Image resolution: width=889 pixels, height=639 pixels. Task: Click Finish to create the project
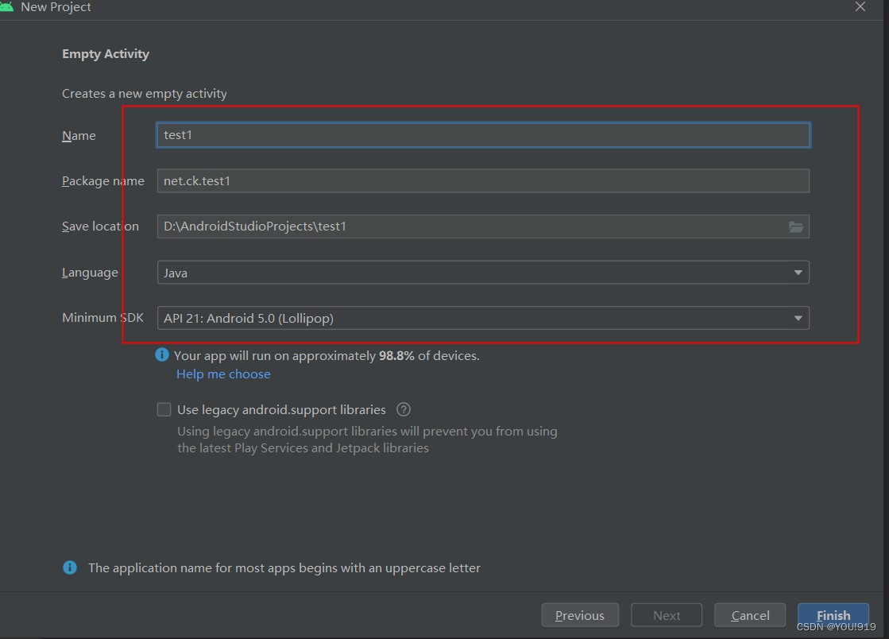[x=833, y=615]
